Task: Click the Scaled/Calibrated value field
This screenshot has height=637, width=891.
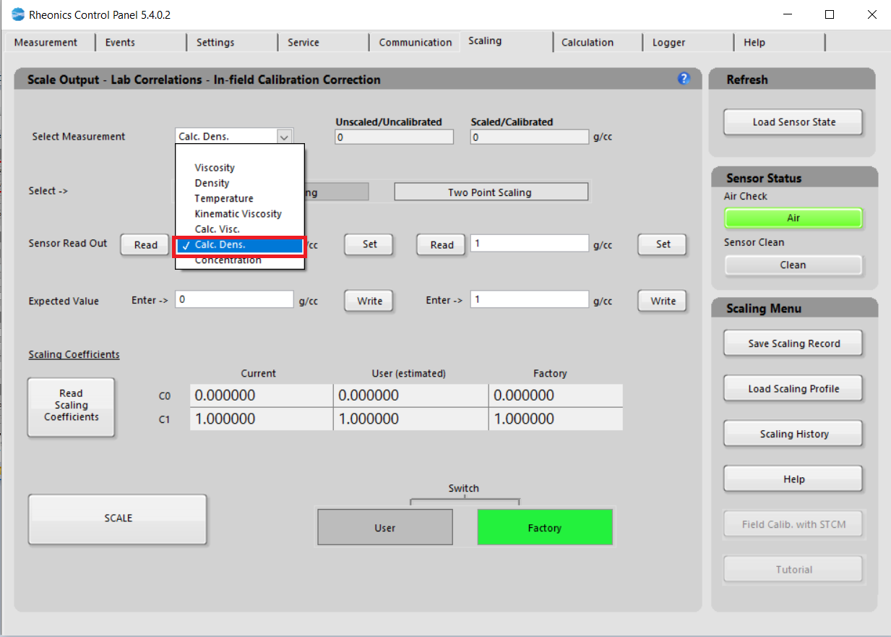Action: 530,137
